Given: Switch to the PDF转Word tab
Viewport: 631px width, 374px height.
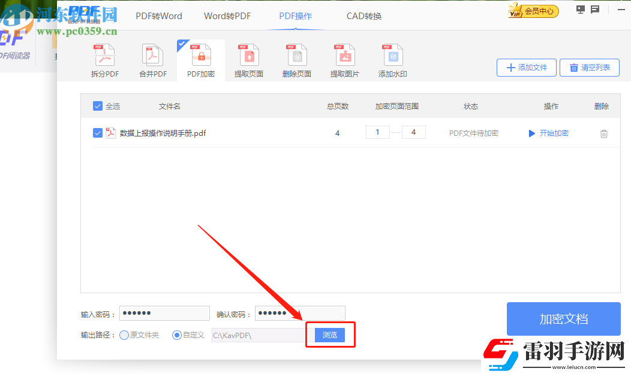Looking at the screenshot, I should coord(158,16).
